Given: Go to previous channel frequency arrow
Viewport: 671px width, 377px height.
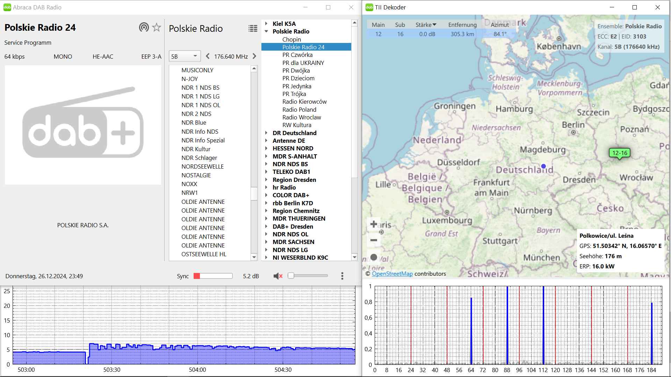Looking at the screenshot, I should click(208, 56).
